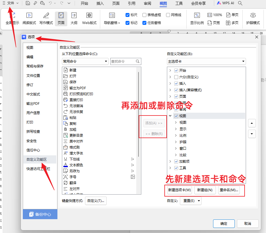
Task: Click search icon in 查找命令 box
Action: click(138, 62)
